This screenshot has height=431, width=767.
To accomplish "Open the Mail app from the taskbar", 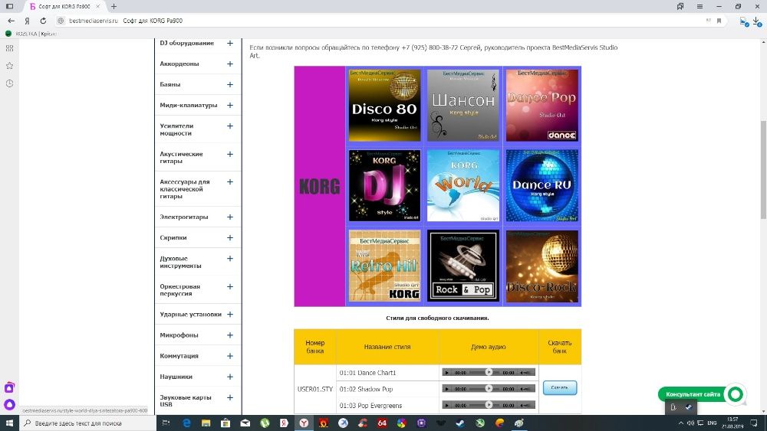I will (x=245, y=423).
